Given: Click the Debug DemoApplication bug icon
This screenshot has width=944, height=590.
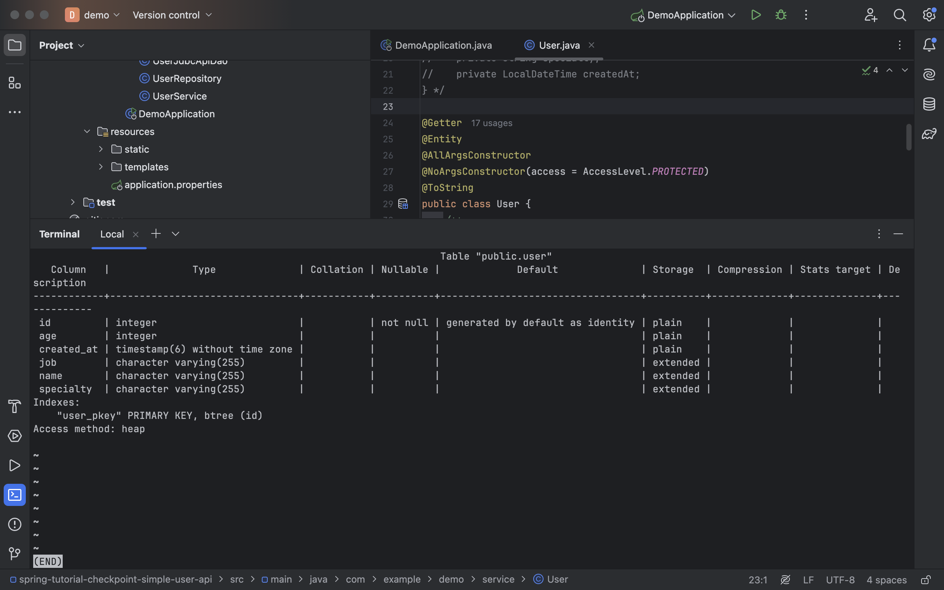Looking at the screenshot, I should click(x=781, y=15).
